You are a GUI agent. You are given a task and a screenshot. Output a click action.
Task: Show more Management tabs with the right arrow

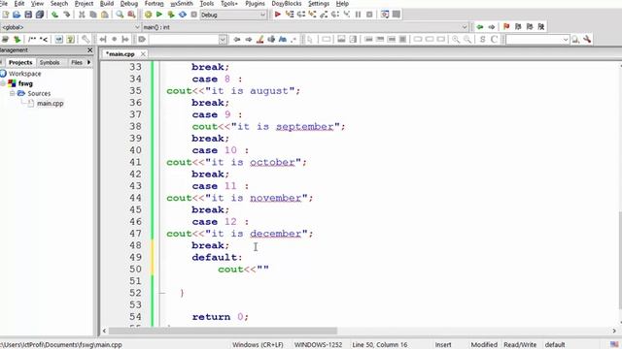tap(88, 62)
